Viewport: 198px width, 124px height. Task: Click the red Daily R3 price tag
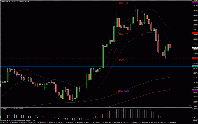click(x=195, y=2)
